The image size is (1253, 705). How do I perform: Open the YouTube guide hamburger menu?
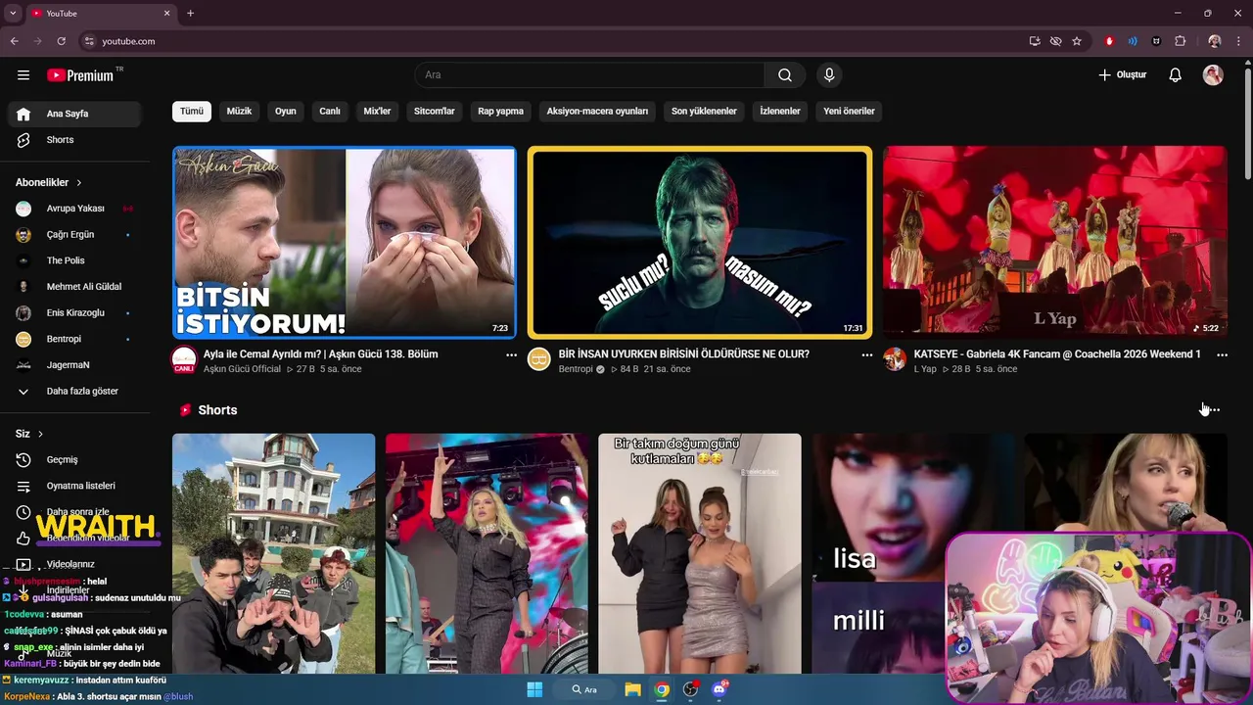[x=23, y=75]
